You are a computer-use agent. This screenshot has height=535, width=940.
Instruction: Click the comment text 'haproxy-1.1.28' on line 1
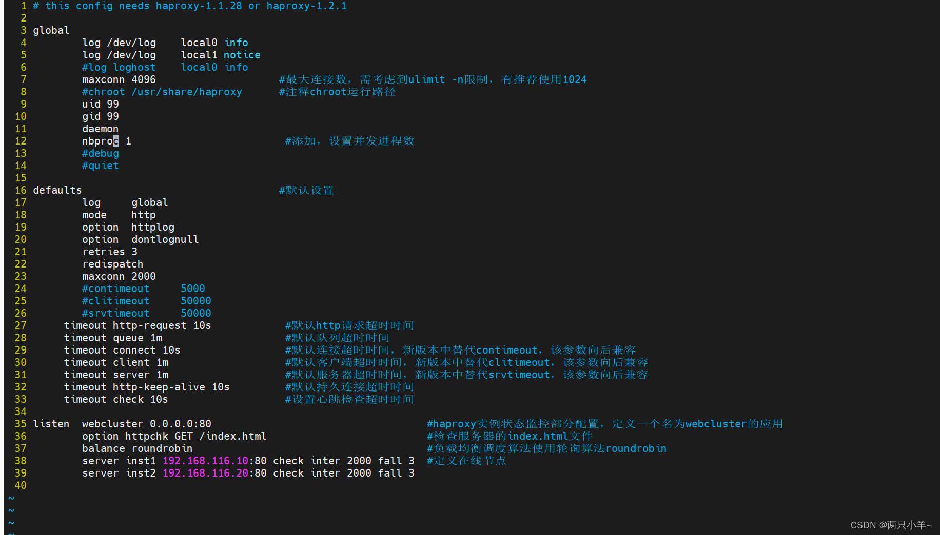199,6
